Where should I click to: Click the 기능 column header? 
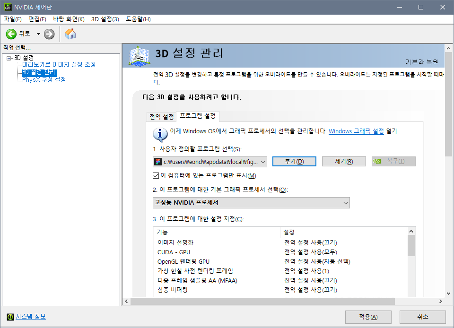tap(217, 232)
